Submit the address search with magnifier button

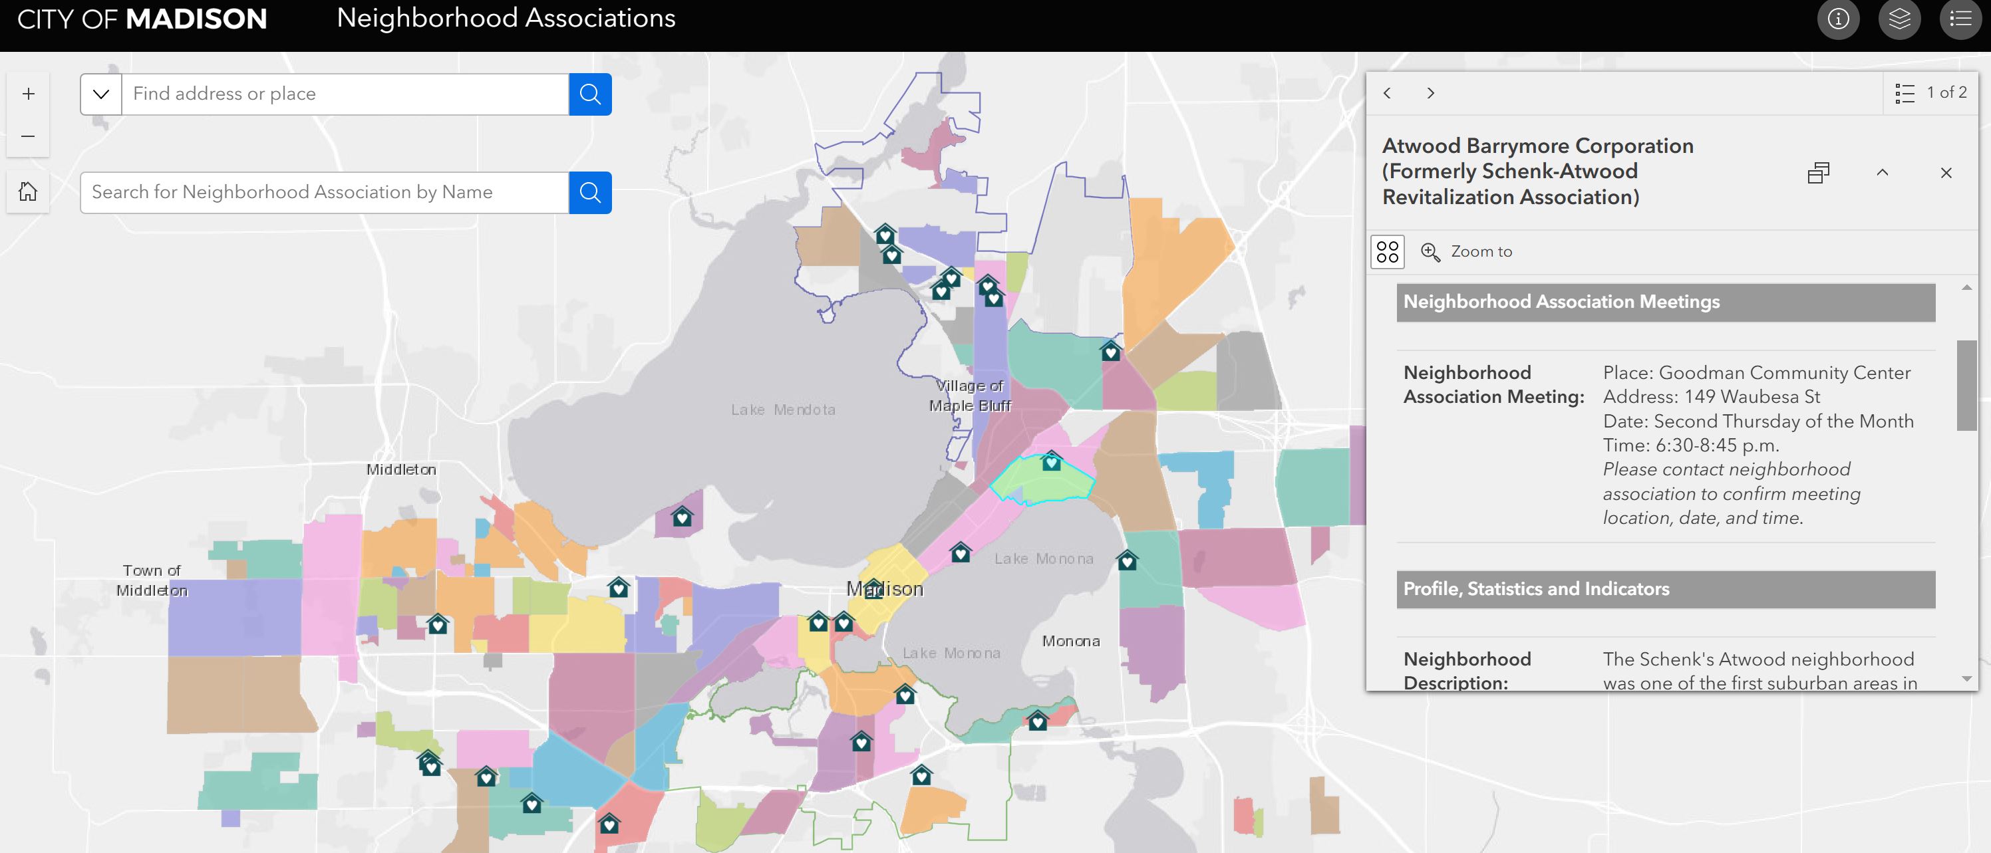(590, 94)
